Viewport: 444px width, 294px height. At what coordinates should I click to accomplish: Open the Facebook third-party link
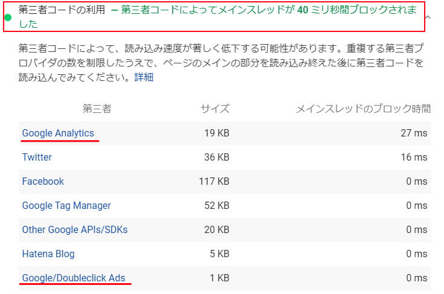click(43, 181)
